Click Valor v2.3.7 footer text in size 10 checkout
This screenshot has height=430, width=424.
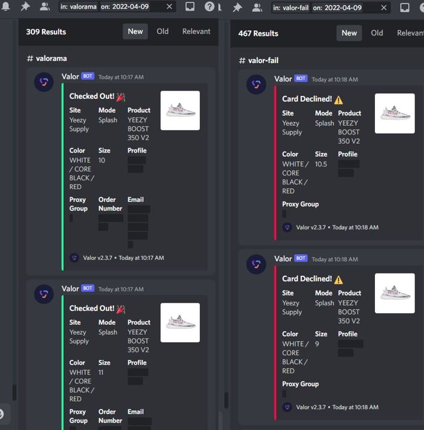click(98, 258)
